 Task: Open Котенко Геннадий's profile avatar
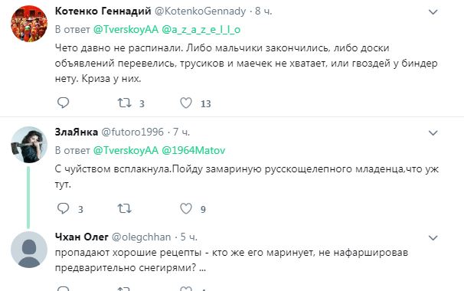pyautogui.click(x=29, y=24)
